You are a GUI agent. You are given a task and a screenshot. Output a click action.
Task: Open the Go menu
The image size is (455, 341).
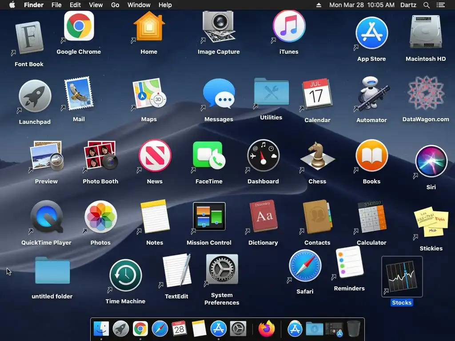pos(115,5)
